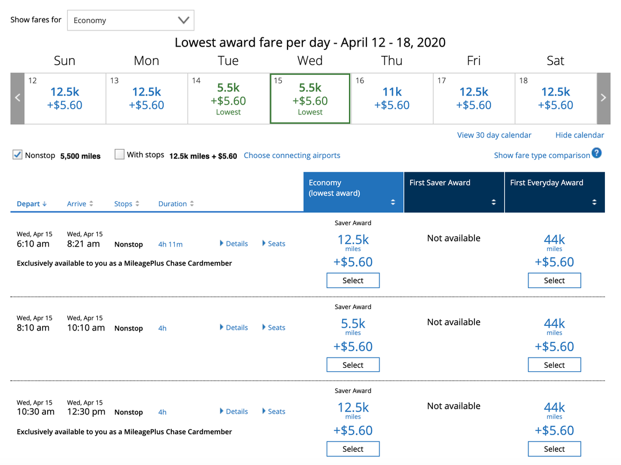Open the View 30 day calendar link
The width and height of the screenshot is (621, 465).
[x=494, y=134]
